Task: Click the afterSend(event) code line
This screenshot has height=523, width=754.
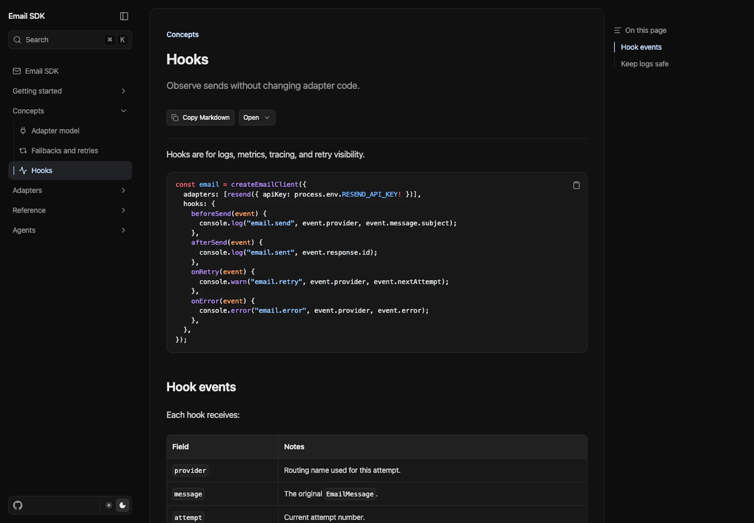Action: click(227, 242)
